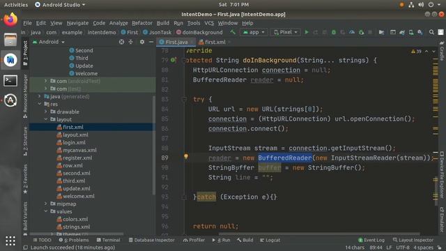Click doInBackground in the breadcrumb bar
446x251 pixels.
pyautogui.click(x=199, y=33)
